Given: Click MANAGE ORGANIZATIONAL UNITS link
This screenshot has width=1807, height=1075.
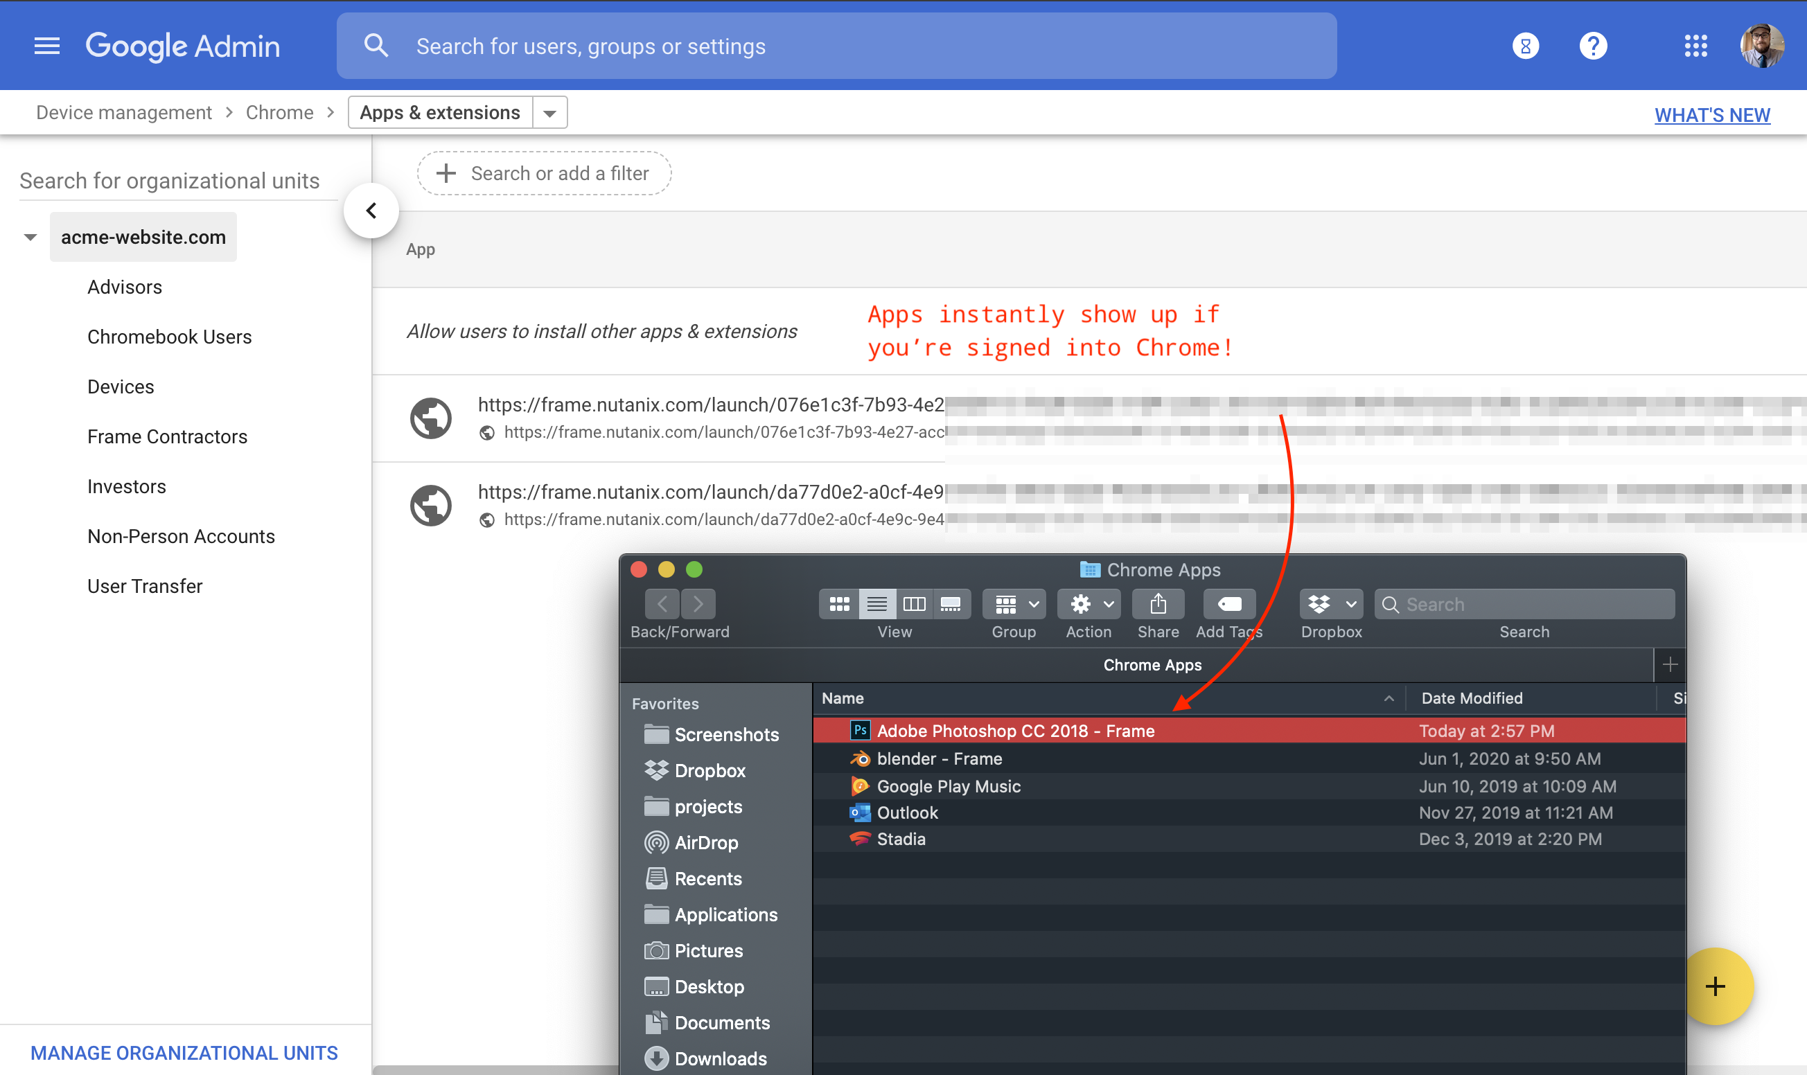Looking at the screenshot, I should [x=184, y=1053].
